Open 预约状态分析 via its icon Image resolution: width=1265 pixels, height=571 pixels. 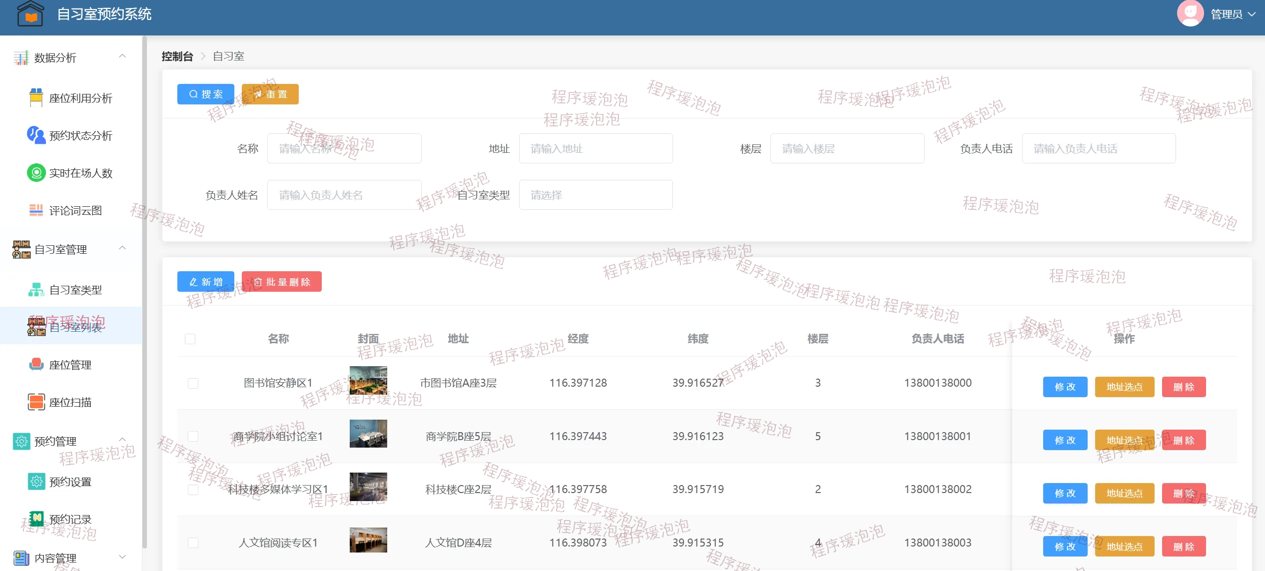[36, 135]
